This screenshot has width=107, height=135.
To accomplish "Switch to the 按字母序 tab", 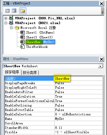I will (x=12, y=72).
